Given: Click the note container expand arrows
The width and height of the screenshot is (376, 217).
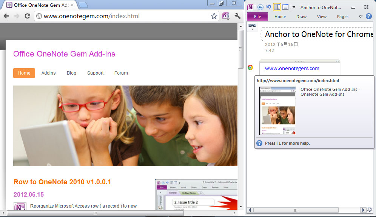Looking at the screenshot, I should tap(337, 61).
